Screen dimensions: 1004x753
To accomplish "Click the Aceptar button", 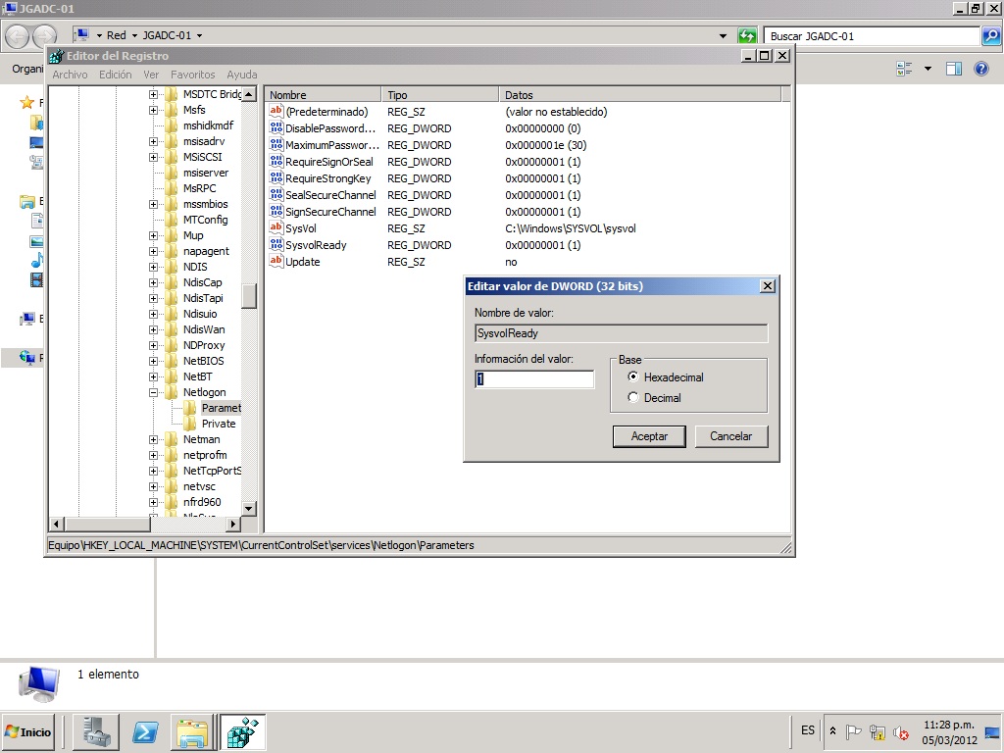I will 649,436.
